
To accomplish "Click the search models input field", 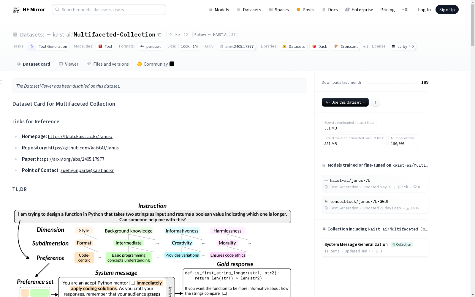I will 109,10.
